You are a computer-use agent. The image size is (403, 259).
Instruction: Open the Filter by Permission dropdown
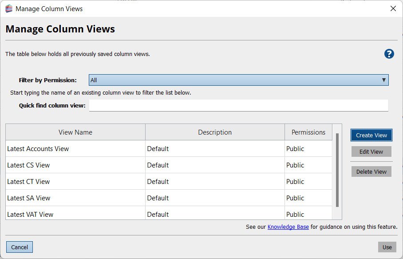(x=238, y=80)
